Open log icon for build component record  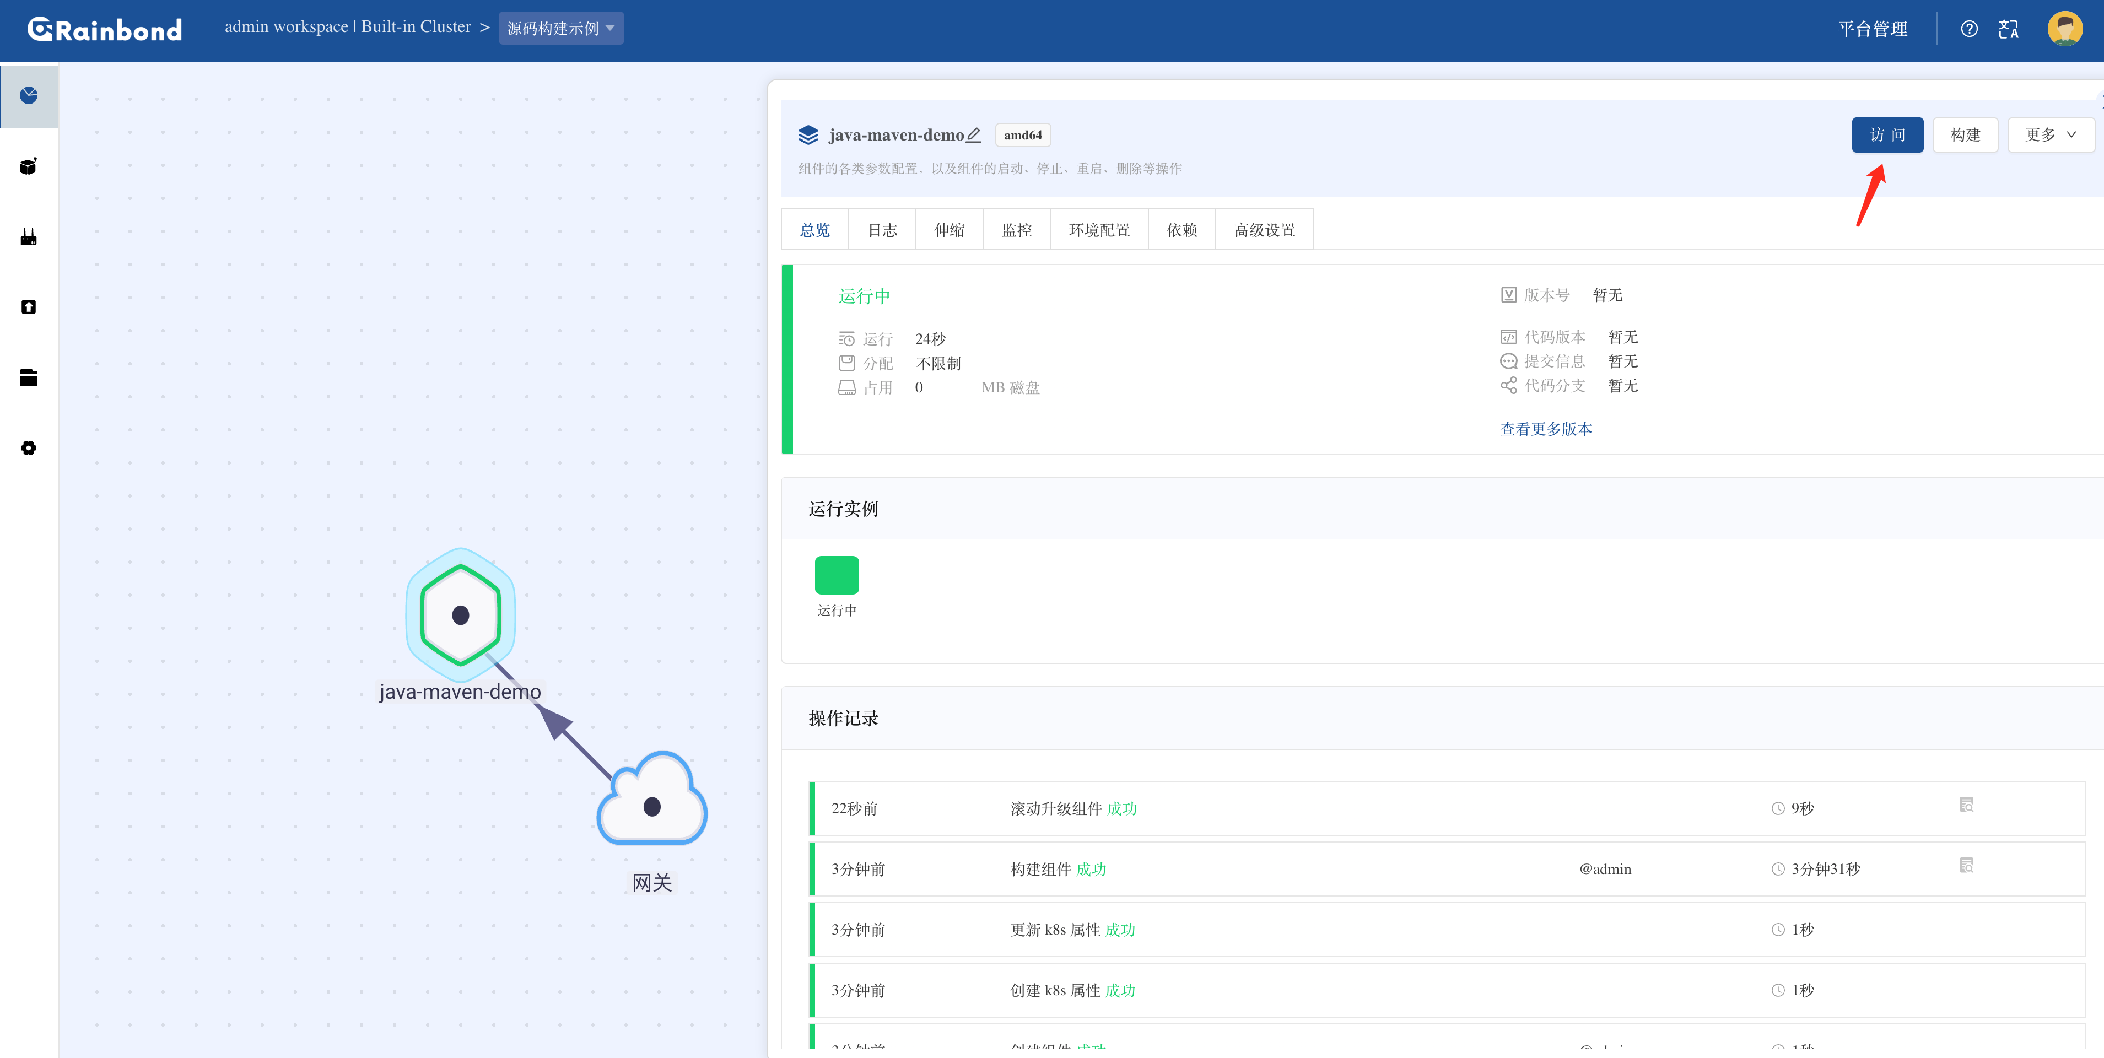click(x=1966, y=865)
